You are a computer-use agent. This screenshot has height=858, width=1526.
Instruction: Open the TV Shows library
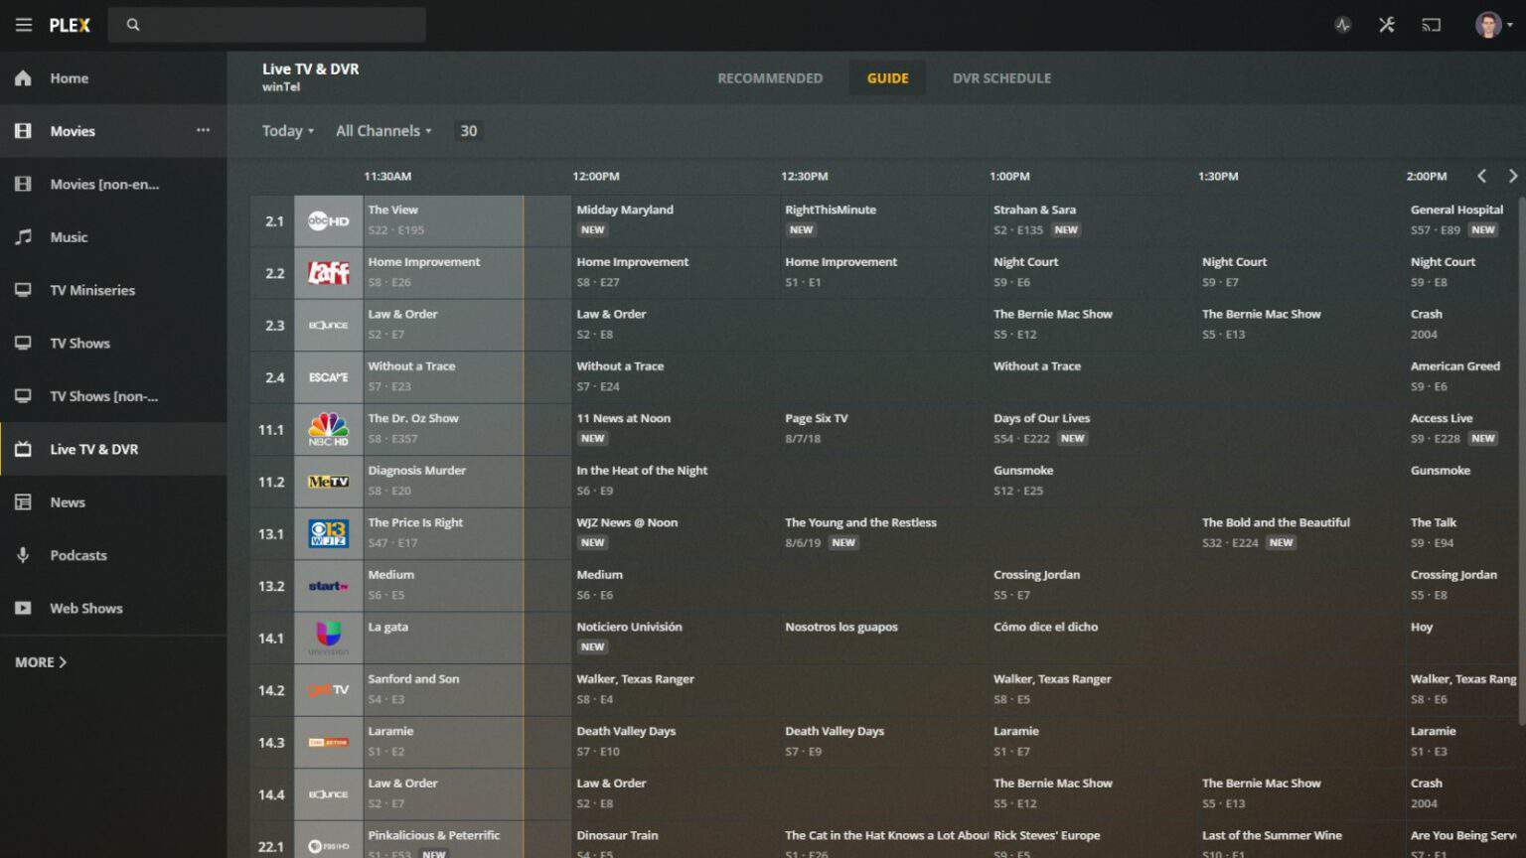79,343
